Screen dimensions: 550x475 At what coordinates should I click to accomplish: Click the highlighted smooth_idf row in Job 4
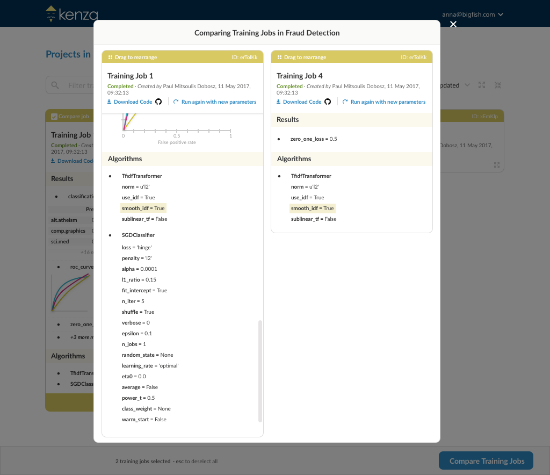(x=312, y=208)
